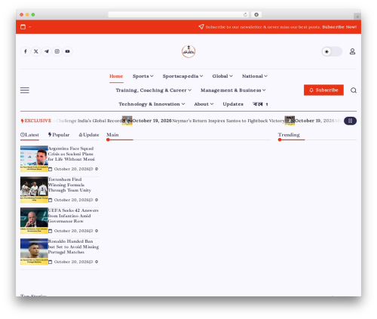
Task: Open Ronaldo Handed Ban article
Action: [x=73, y=247]
